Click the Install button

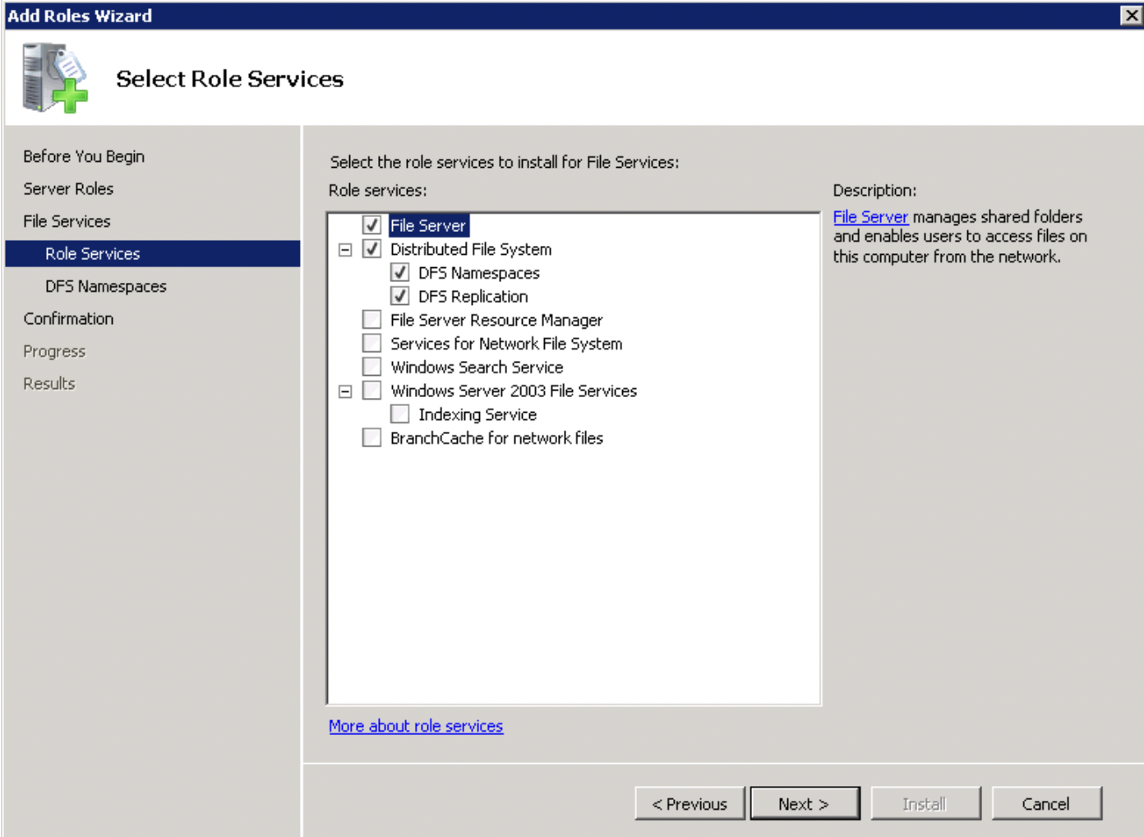925,803
